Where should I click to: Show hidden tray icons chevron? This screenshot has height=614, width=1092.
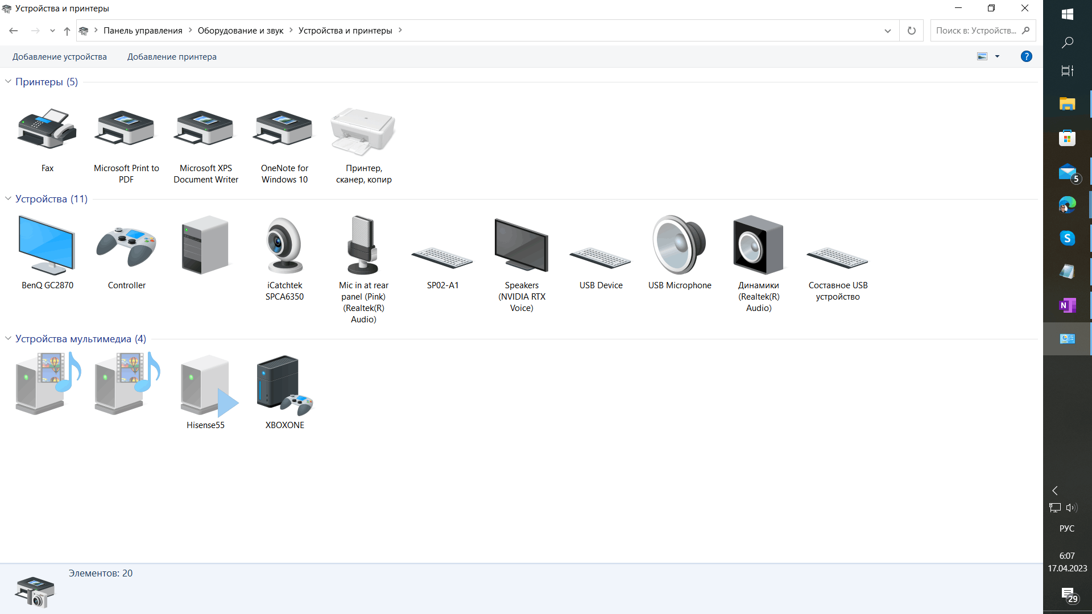click(x=1055, y=491)
